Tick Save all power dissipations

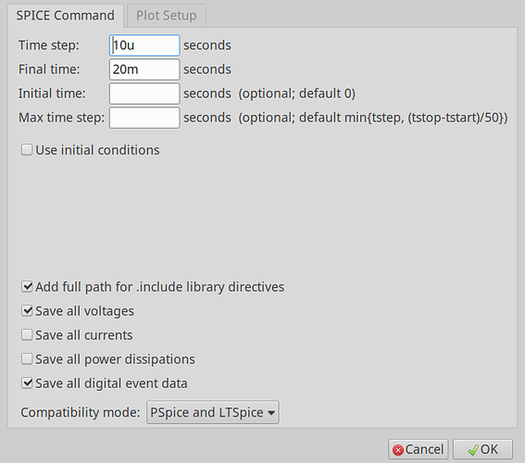click(x=27, y=359)
